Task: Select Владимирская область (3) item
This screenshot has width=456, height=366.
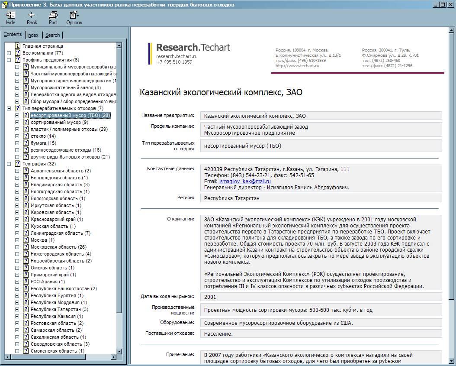Action: [60, 185]
